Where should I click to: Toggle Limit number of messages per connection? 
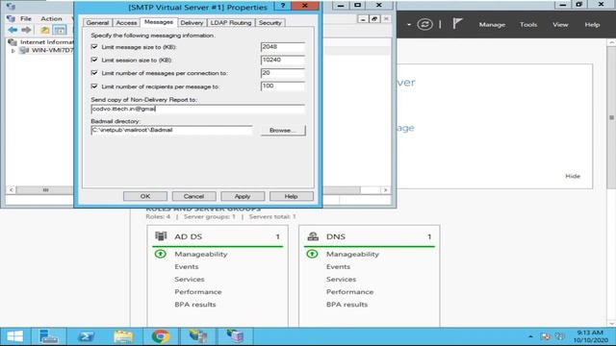pyautogui.click(x=94, y=73)
